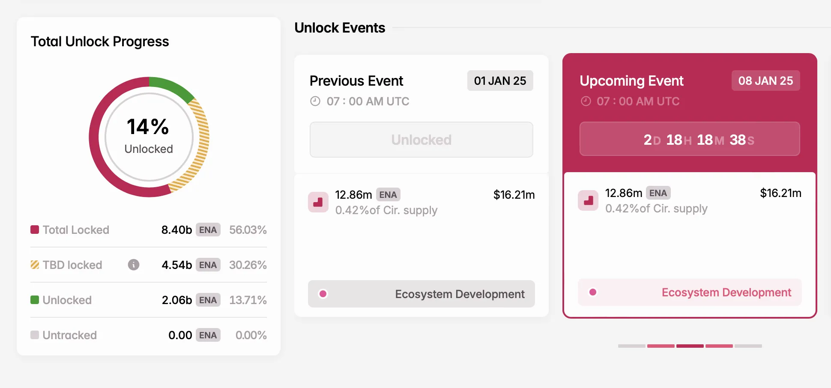This screenshot has width=831, height=388.
Task: Toggle the TBD locked legend item
Action: tap(72, 265)
